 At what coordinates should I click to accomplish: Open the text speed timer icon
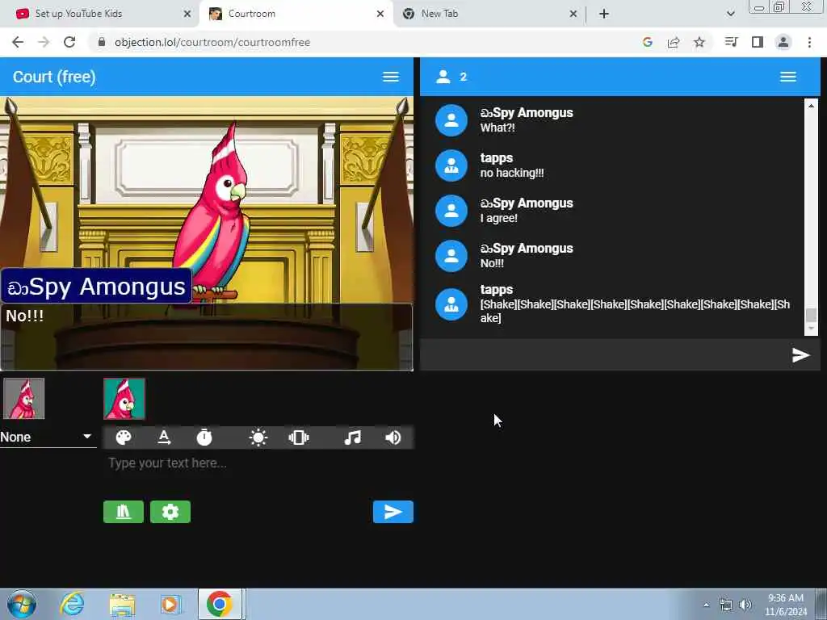(204, 438)
